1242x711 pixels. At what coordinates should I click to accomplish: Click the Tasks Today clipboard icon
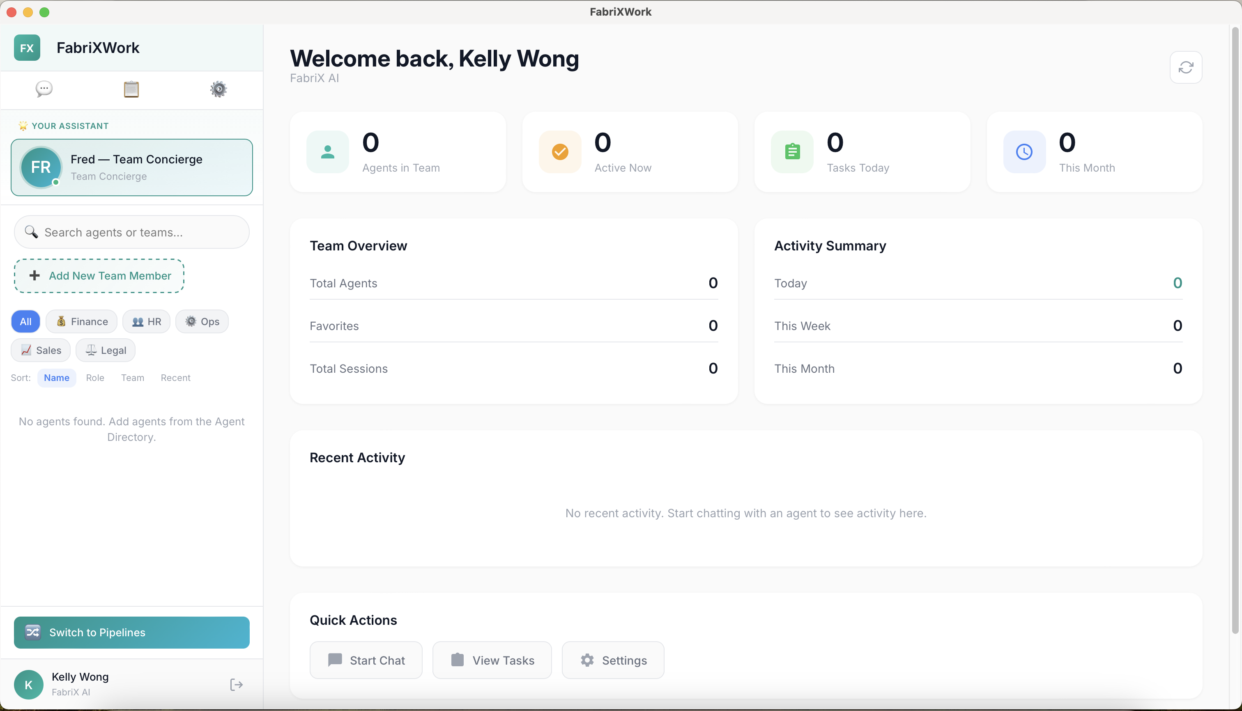pyautogui.click(x=792, y=152)
